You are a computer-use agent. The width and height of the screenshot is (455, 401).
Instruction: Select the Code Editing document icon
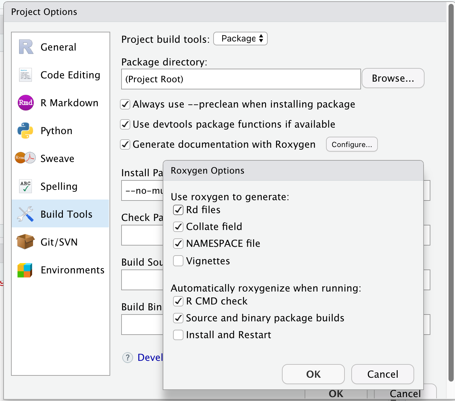click(x=26, y=75)
